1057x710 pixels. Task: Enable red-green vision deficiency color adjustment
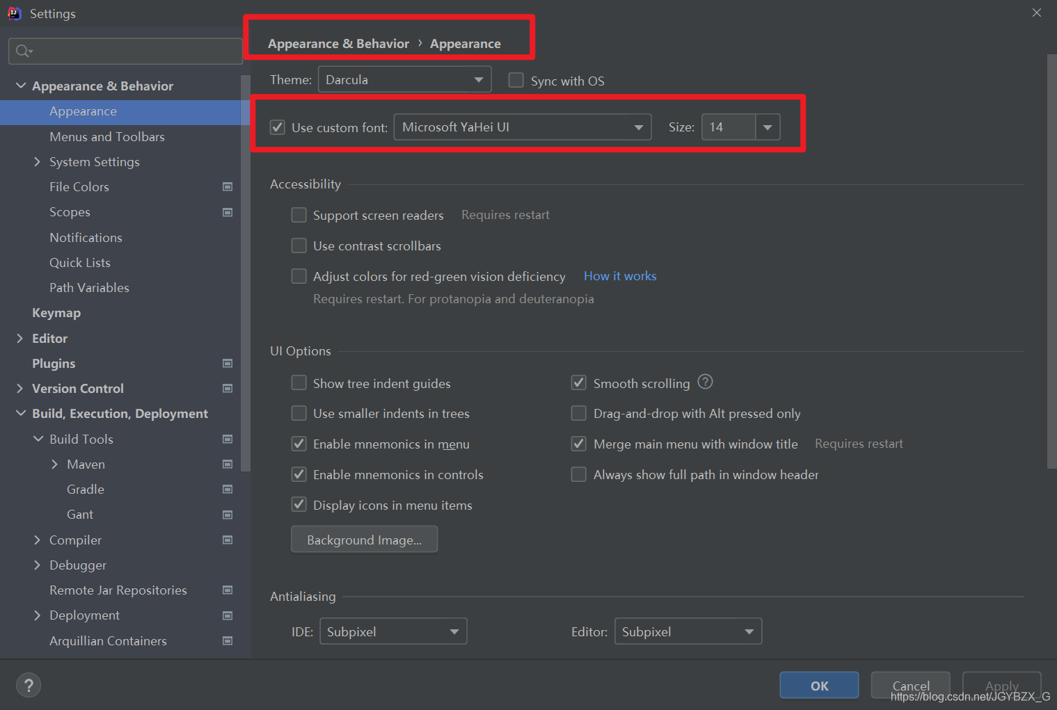[299, 276]
